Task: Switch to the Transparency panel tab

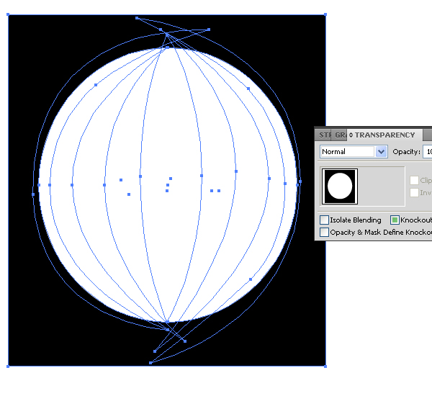Action: (x=384, y=135)
